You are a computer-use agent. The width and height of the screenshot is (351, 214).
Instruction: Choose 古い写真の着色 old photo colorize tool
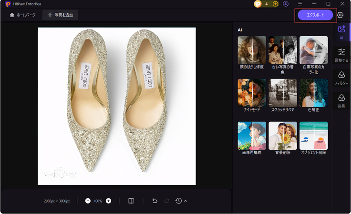(x=283, y=55)
